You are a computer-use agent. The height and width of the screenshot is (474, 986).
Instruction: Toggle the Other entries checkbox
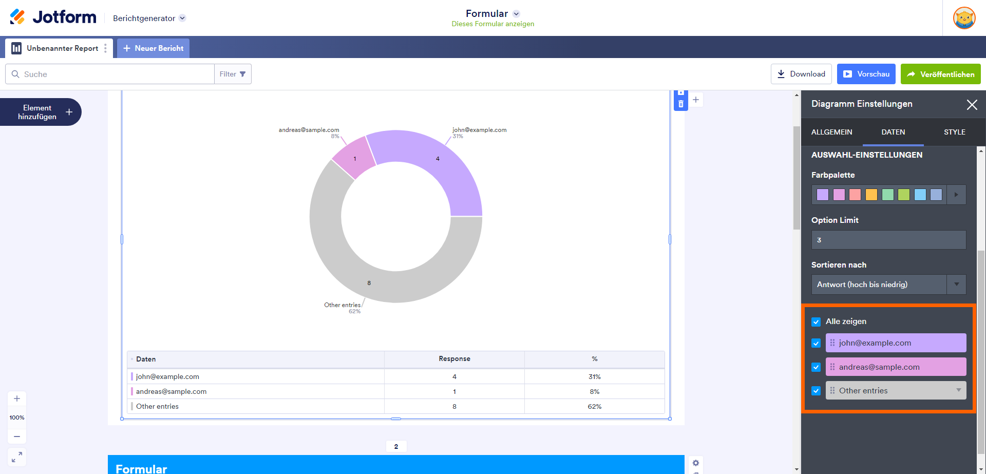point(816,391)
